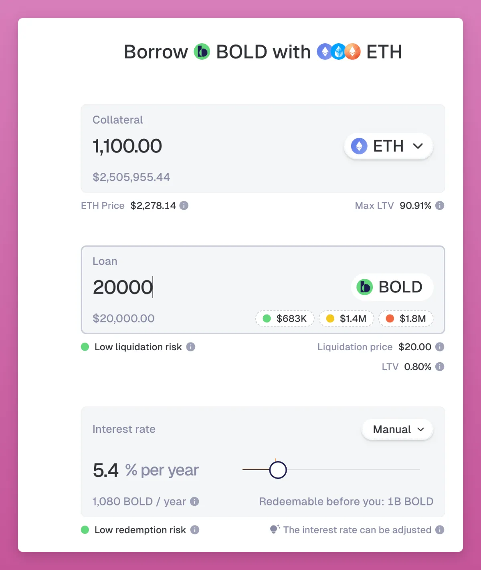Click info icon for adjustable interest rate
Screen dimensions: 481x570
click(x=440, y=530)
